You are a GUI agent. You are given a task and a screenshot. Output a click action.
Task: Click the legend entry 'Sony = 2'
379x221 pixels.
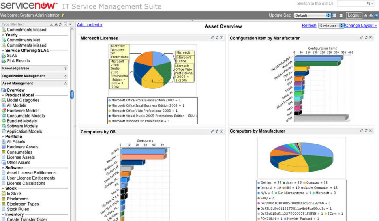(x=266, y=198)
